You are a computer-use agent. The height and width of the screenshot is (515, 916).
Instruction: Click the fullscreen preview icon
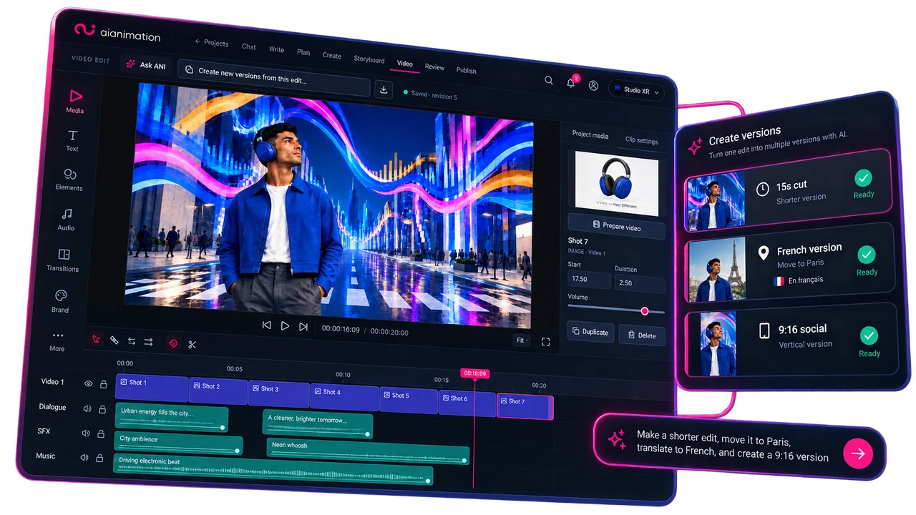546,342
